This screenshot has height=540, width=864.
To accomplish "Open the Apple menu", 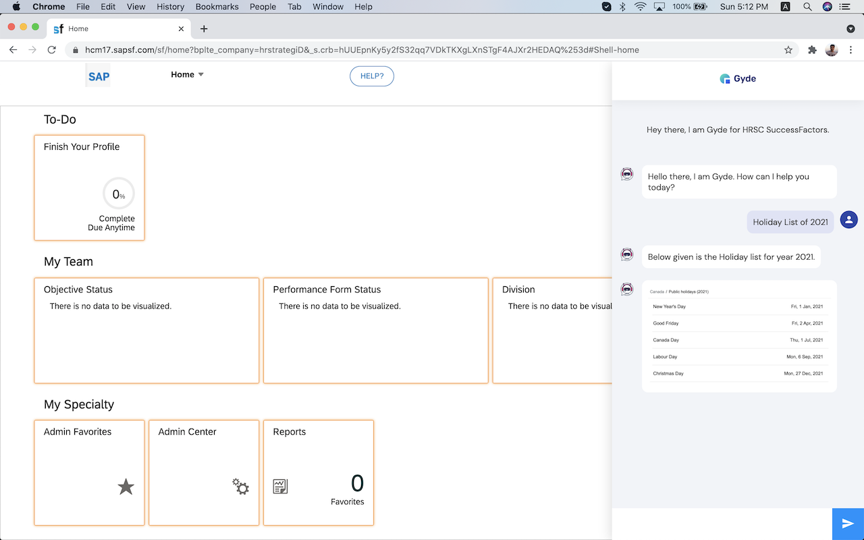I will (16, 7).
